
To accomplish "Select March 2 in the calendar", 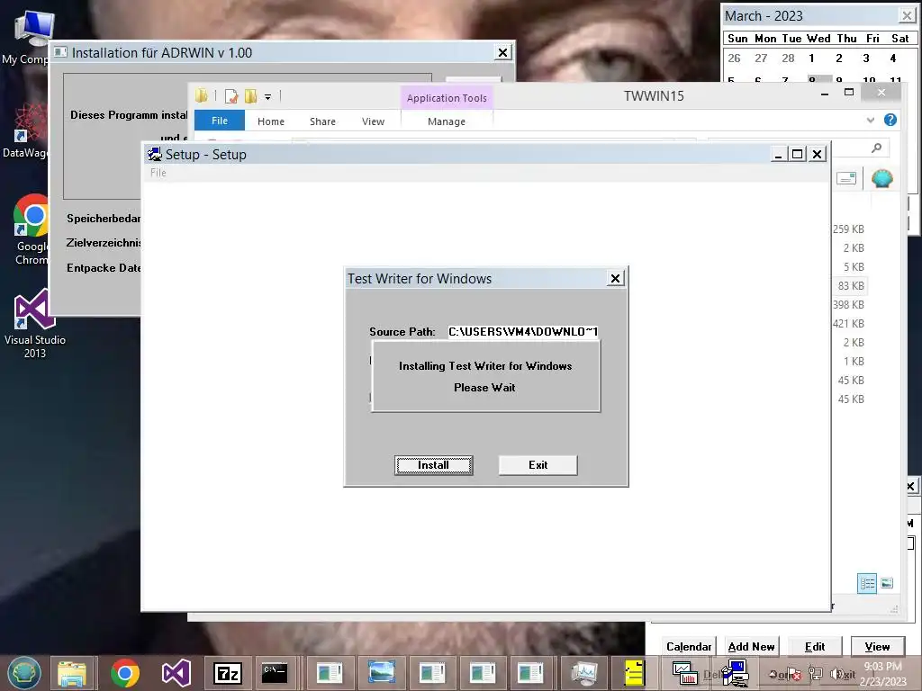I will click(x=838, y=58).
